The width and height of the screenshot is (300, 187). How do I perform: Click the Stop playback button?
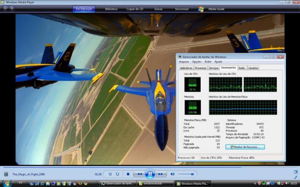[128, 174]
